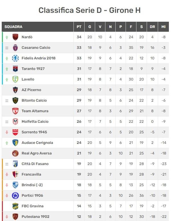Click the Classifica Serie D Girone H title
Viewport: 180px width, 221px height.
click(x=90, y=10)
